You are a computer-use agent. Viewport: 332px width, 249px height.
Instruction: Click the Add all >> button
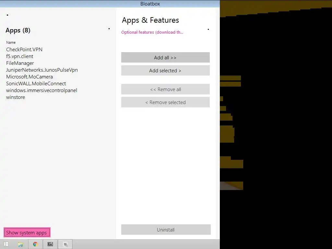click(165, 57)
